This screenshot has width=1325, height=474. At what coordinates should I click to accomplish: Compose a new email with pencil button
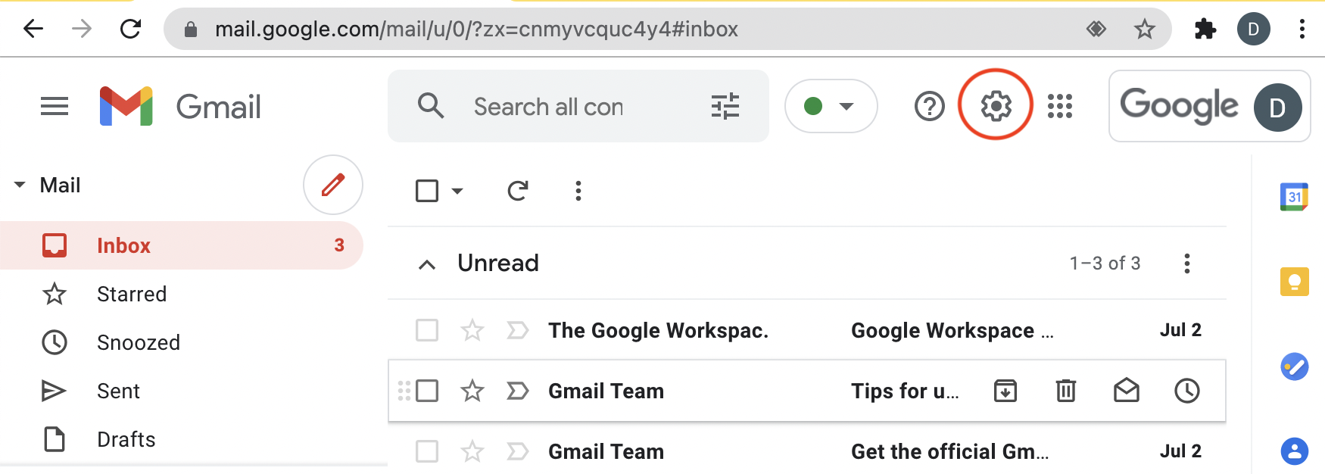point(333,185)
